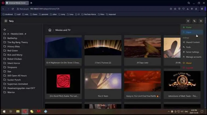Open the History Bites folder

[13, 46]
